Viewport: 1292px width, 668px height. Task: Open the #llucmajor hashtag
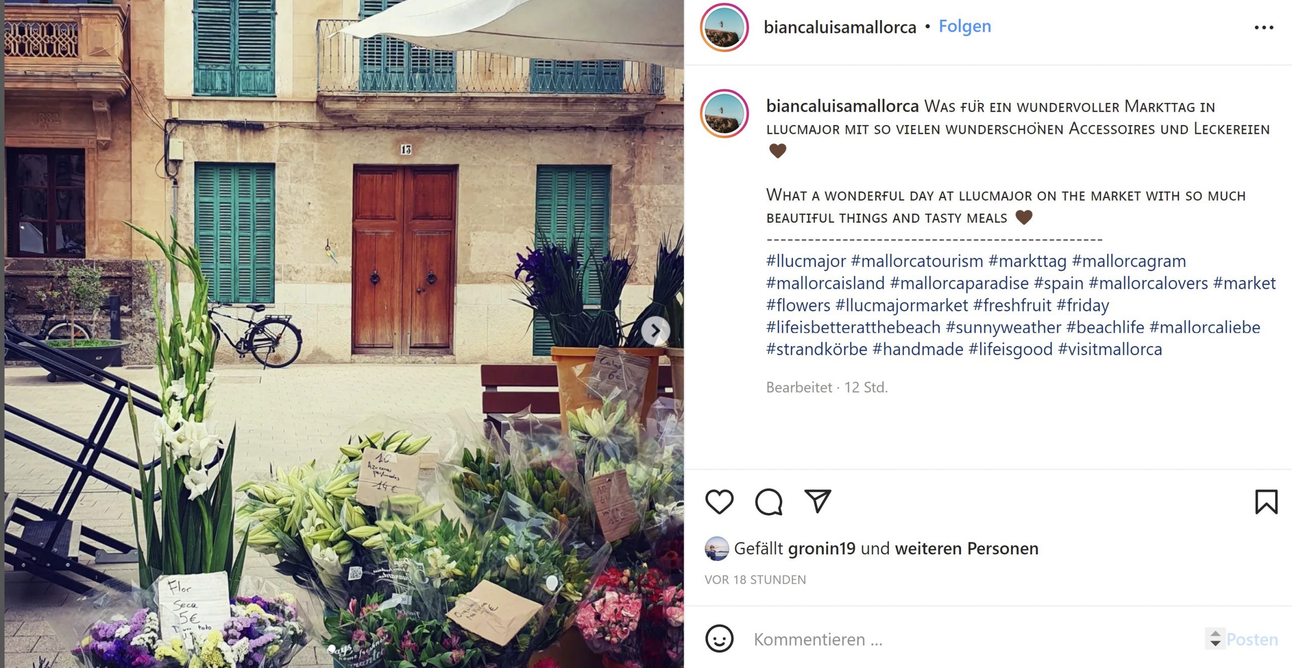pos(806,261)
